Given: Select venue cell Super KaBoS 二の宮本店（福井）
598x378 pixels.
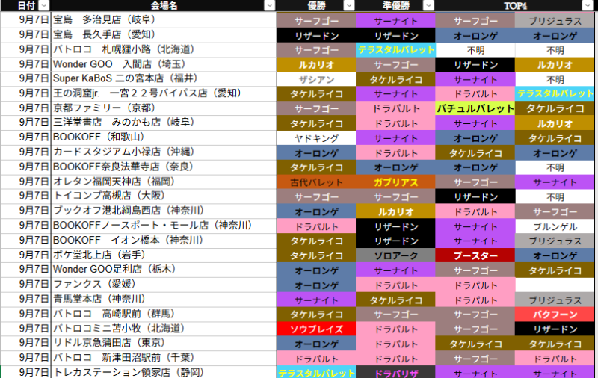Looking at the screenshot, I should 164,79.
